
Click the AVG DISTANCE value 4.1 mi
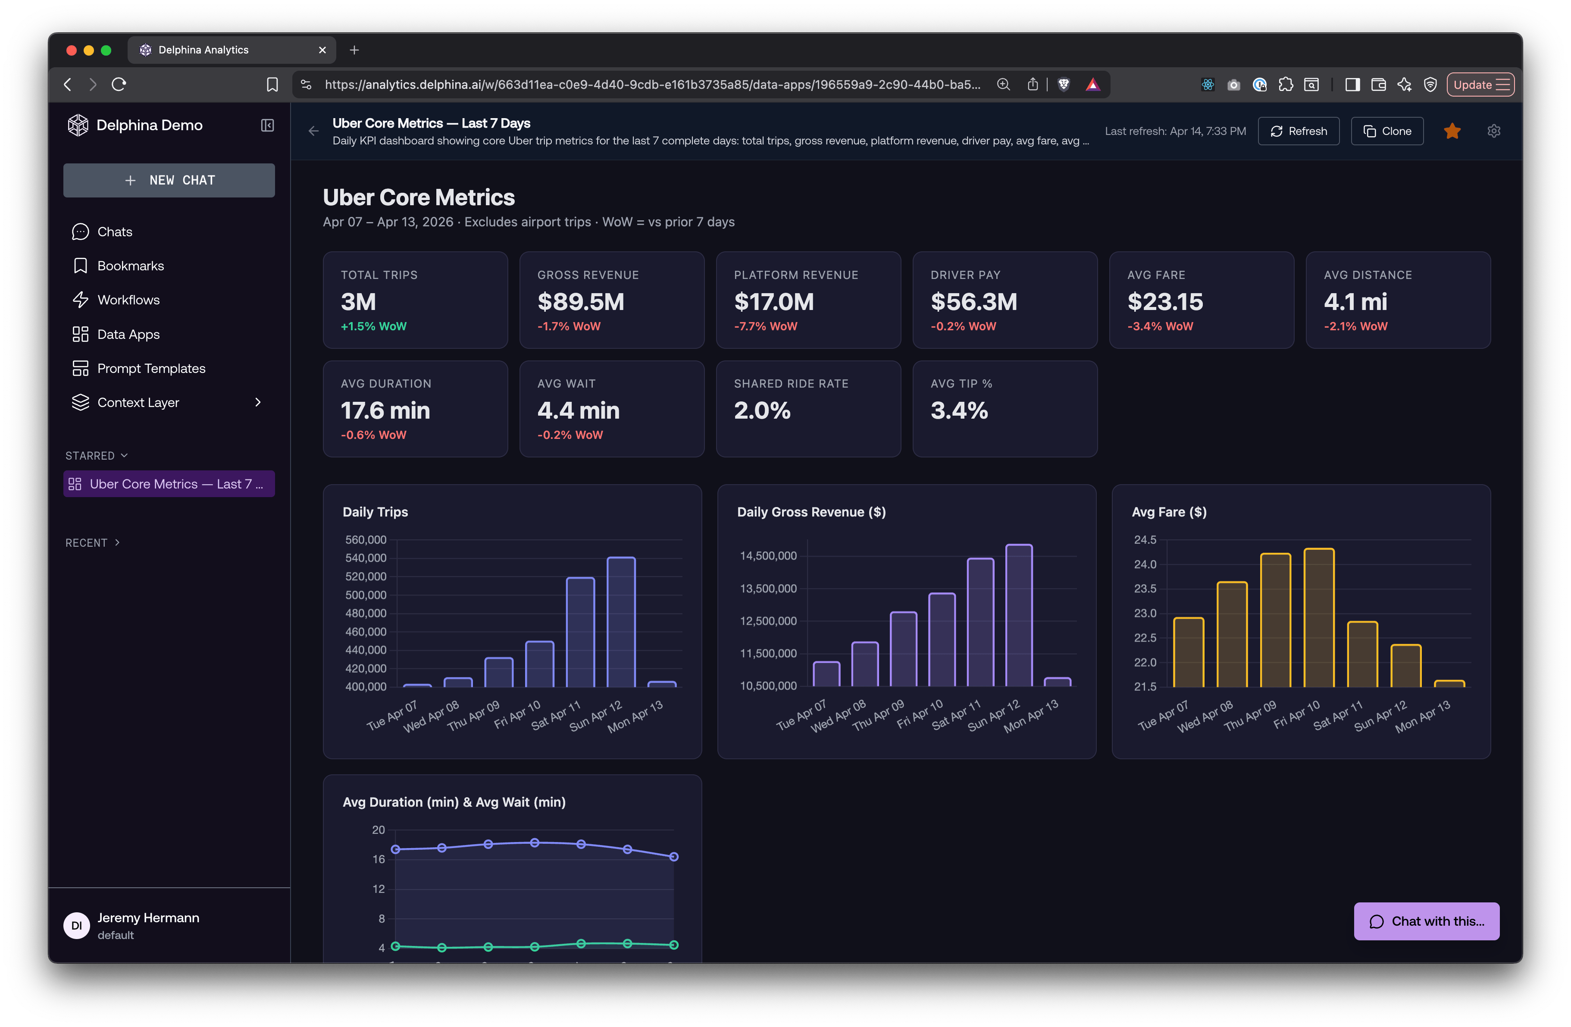pyautogui.click(x=1355, y=302)
